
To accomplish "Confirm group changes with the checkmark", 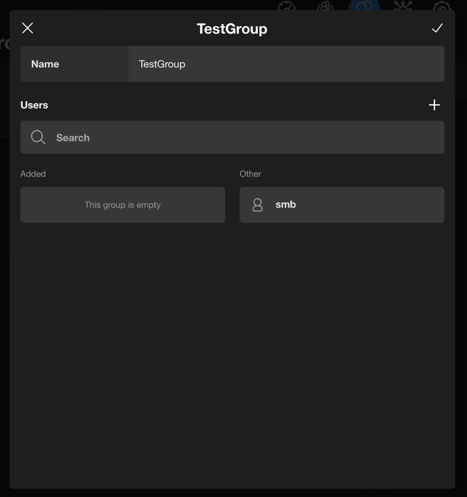I will tap(437, 28).
